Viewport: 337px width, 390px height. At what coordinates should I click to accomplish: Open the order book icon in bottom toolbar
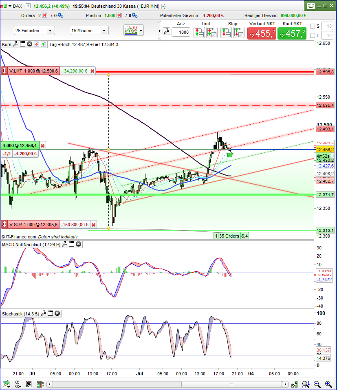click(x=40, y=384)
